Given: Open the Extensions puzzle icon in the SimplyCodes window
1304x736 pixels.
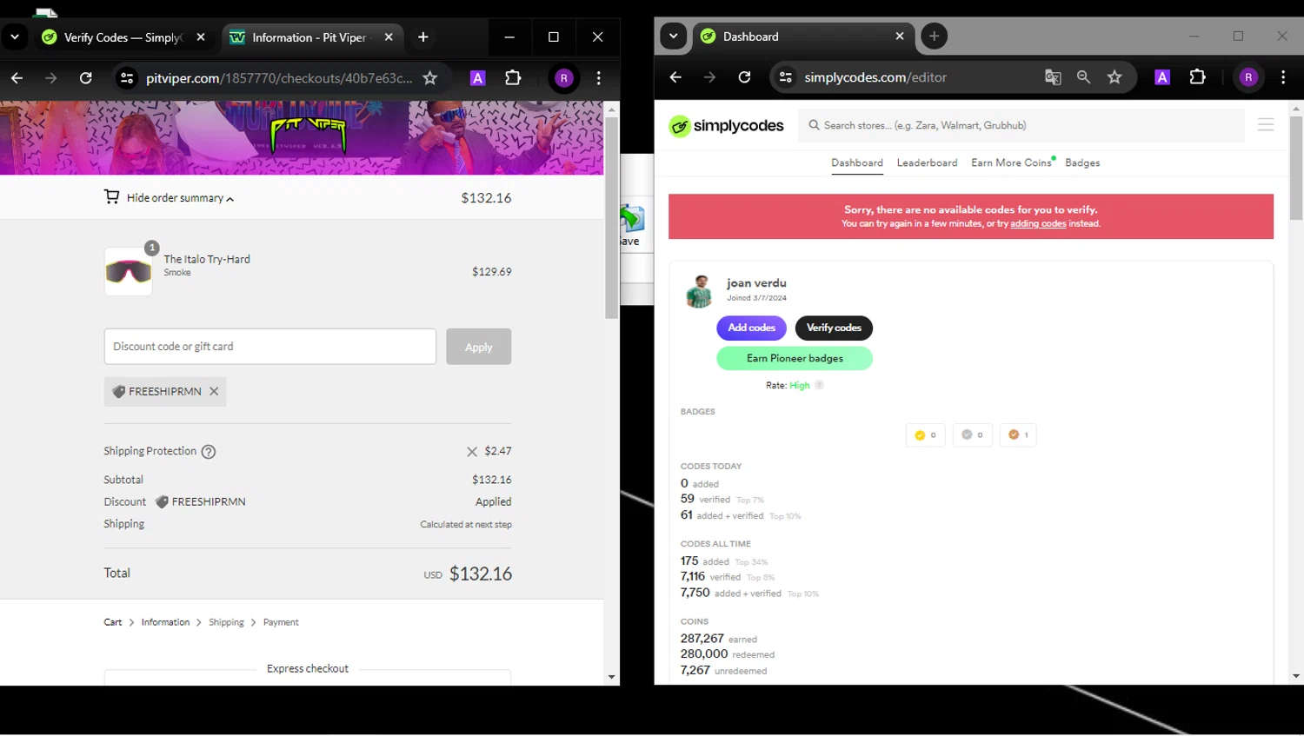Looking at the screenshot, I should (x=1198, y=77).
